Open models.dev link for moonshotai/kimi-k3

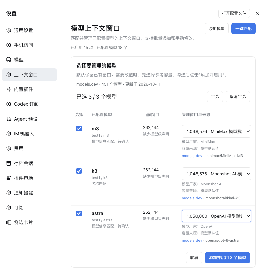(x=192, y=198)
